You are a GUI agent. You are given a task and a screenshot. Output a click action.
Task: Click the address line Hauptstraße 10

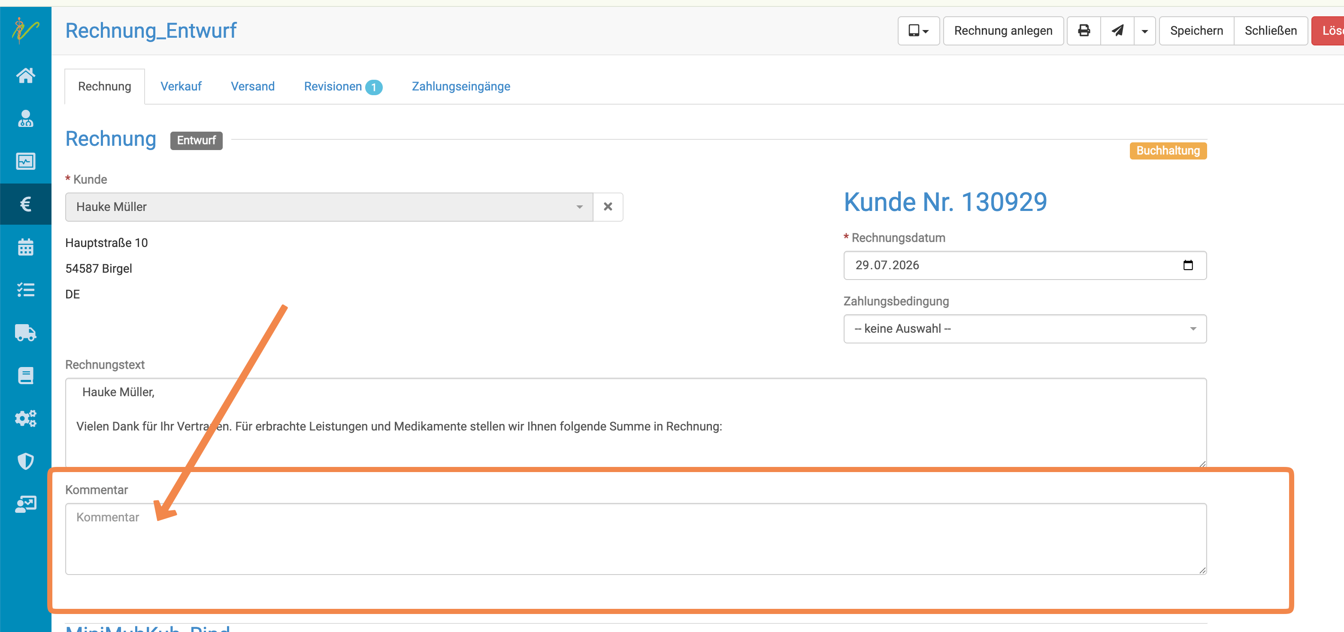tap(106, 243)
